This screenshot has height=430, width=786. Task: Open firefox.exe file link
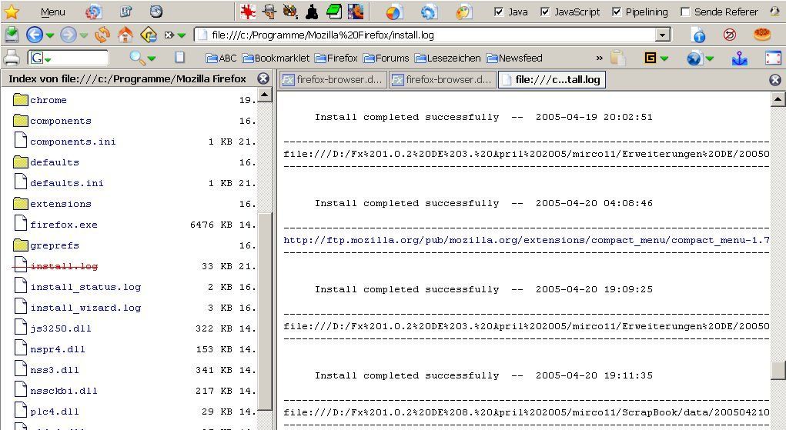point(64,225)
